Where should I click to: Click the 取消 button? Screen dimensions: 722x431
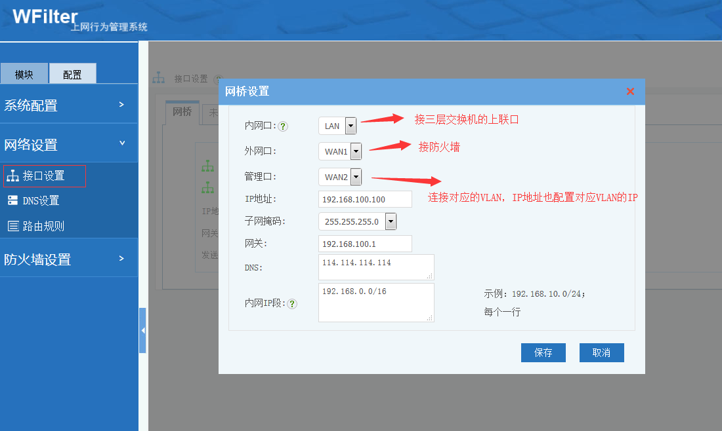[601, 352]
